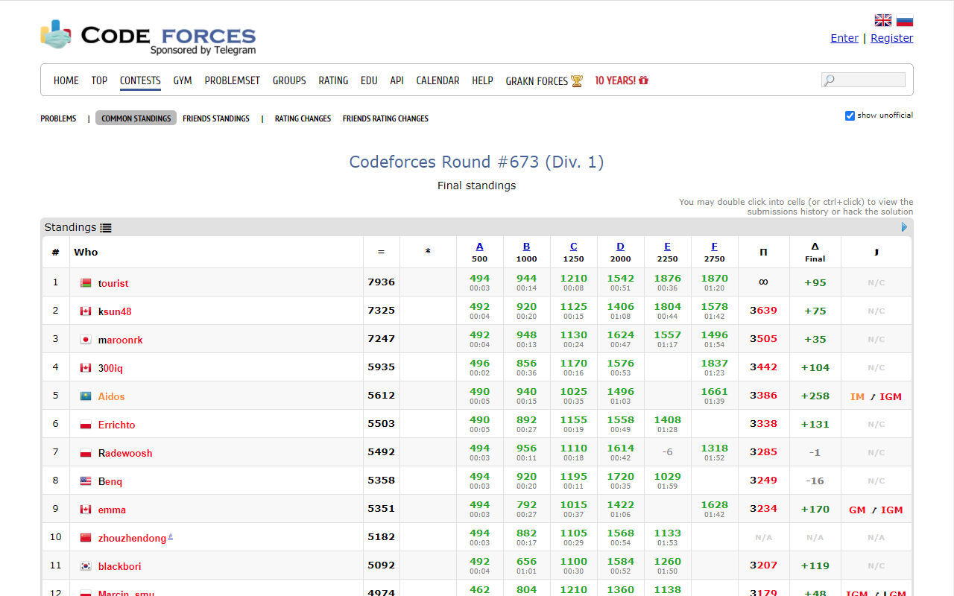The height and width of the screenshot is (596, 954).
Task: Open emma's profile link
Action: tap(112, 510)
